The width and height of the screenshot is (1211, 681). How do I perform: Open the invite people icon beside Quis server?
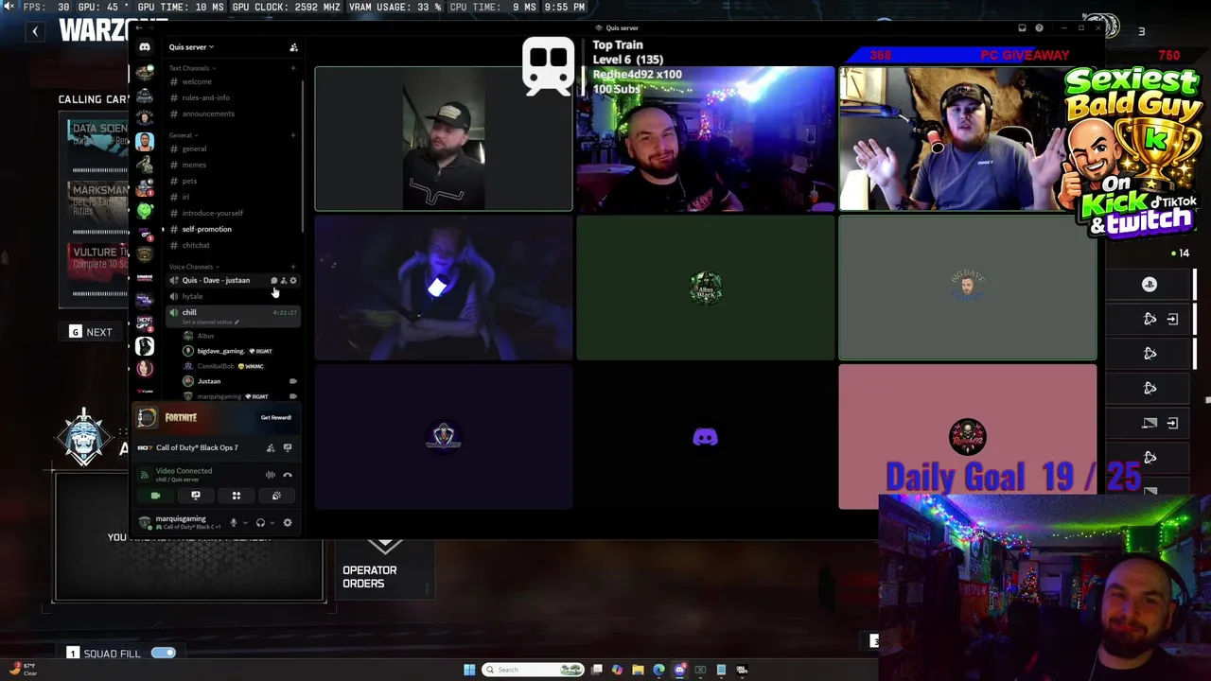tap(293, 47)
